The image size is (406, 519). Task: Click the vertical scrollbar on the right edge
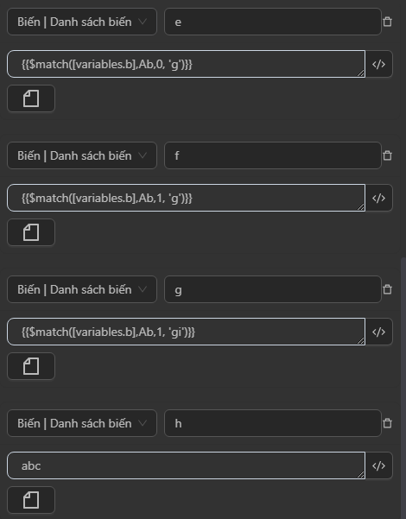(403, 387)
